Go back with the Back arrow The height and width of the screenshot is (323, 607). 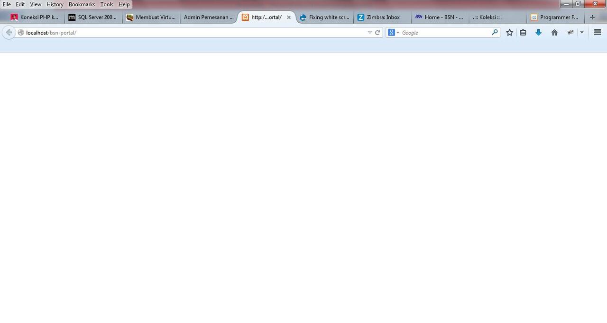[x=9, y=32]
